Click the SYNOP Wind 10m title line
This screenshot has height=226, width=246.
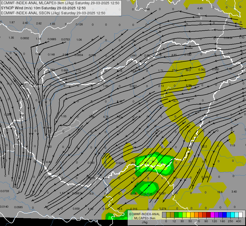[43, 8]
